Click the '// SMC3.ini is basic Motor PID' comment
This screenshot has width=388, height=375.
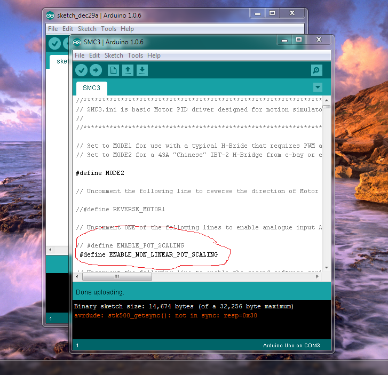point(199,109)
